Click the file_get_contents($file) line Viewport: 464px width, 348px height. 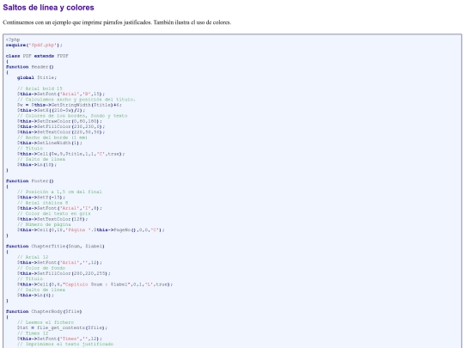[62, 327]
